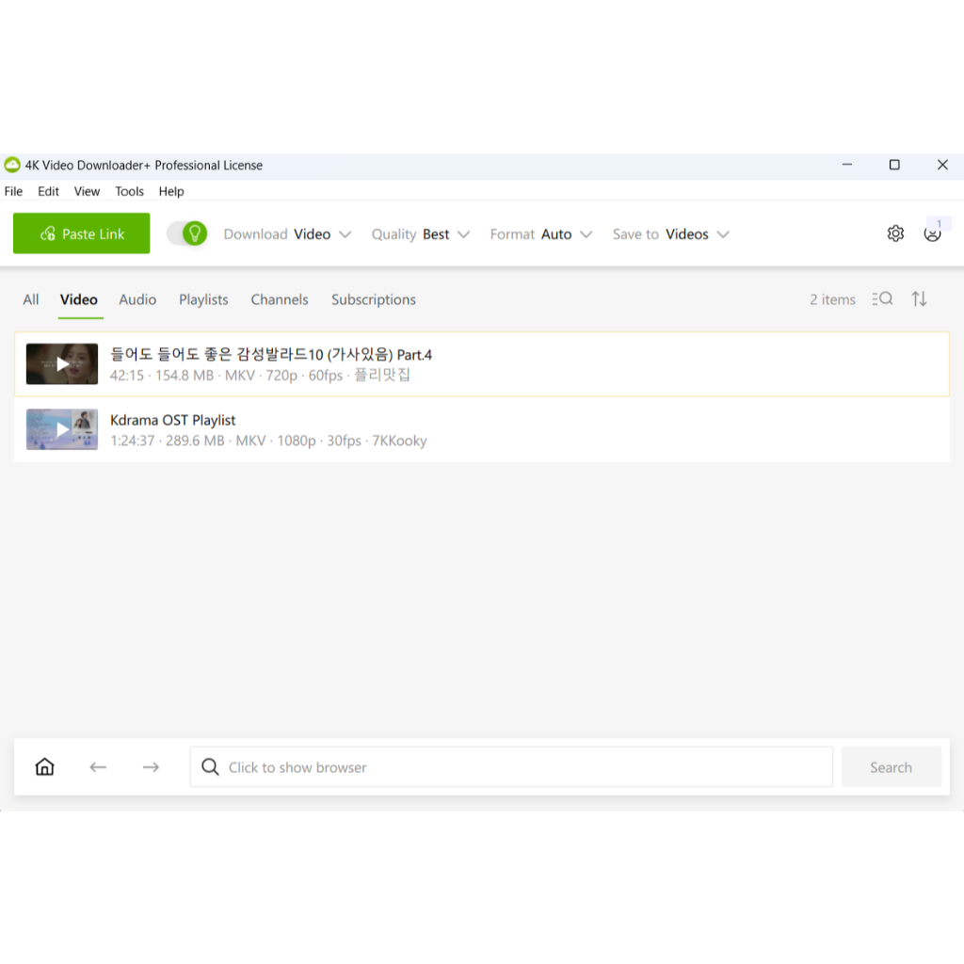This screenshot has width=964, height=964.
Task: Open the File menu
Action: [x=13, y=191]
